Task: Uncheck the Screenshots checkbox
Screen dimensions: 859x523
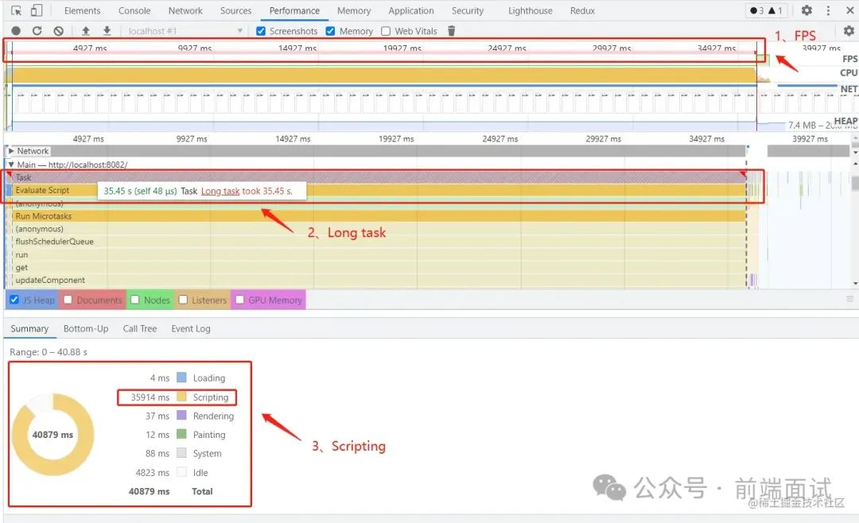Action: [261, 31]
